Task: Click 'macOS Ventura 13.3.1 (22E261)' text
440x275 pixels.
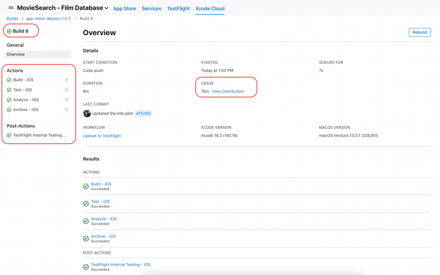Action: point(348,135)
